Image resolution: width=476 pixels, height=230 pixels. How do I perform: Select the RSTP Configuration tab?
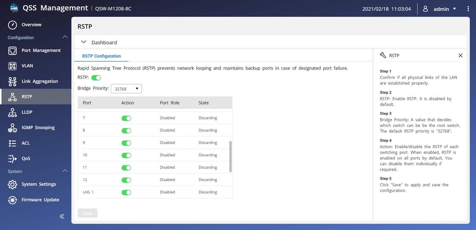[102, 56]
